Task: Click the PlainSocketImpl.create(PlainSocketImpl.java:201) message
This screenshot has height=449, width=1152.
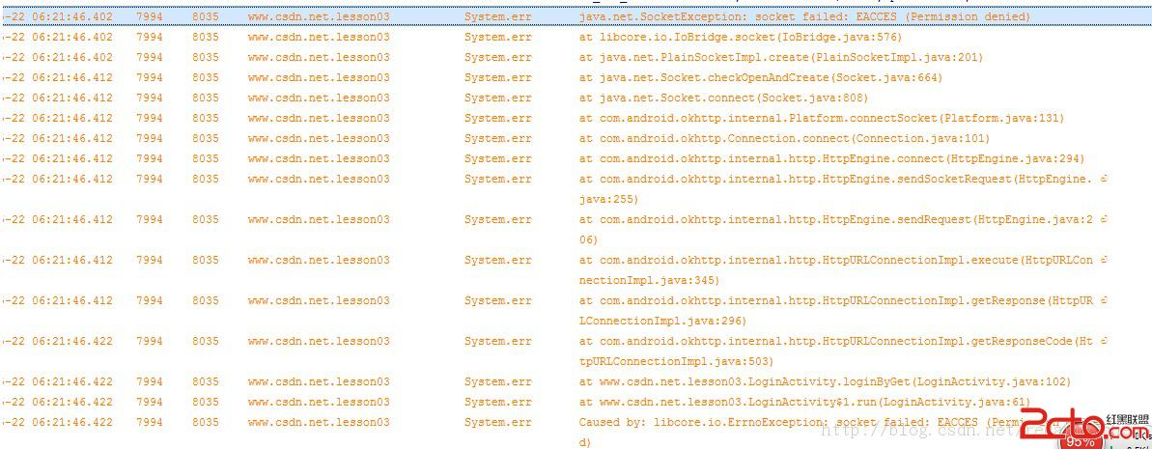Action: tap(781, 57)
